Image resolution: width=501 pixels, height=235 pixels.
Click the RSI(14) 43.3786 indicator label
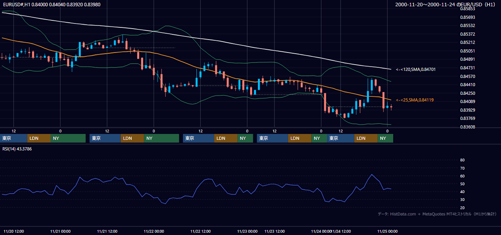[17, 149]
